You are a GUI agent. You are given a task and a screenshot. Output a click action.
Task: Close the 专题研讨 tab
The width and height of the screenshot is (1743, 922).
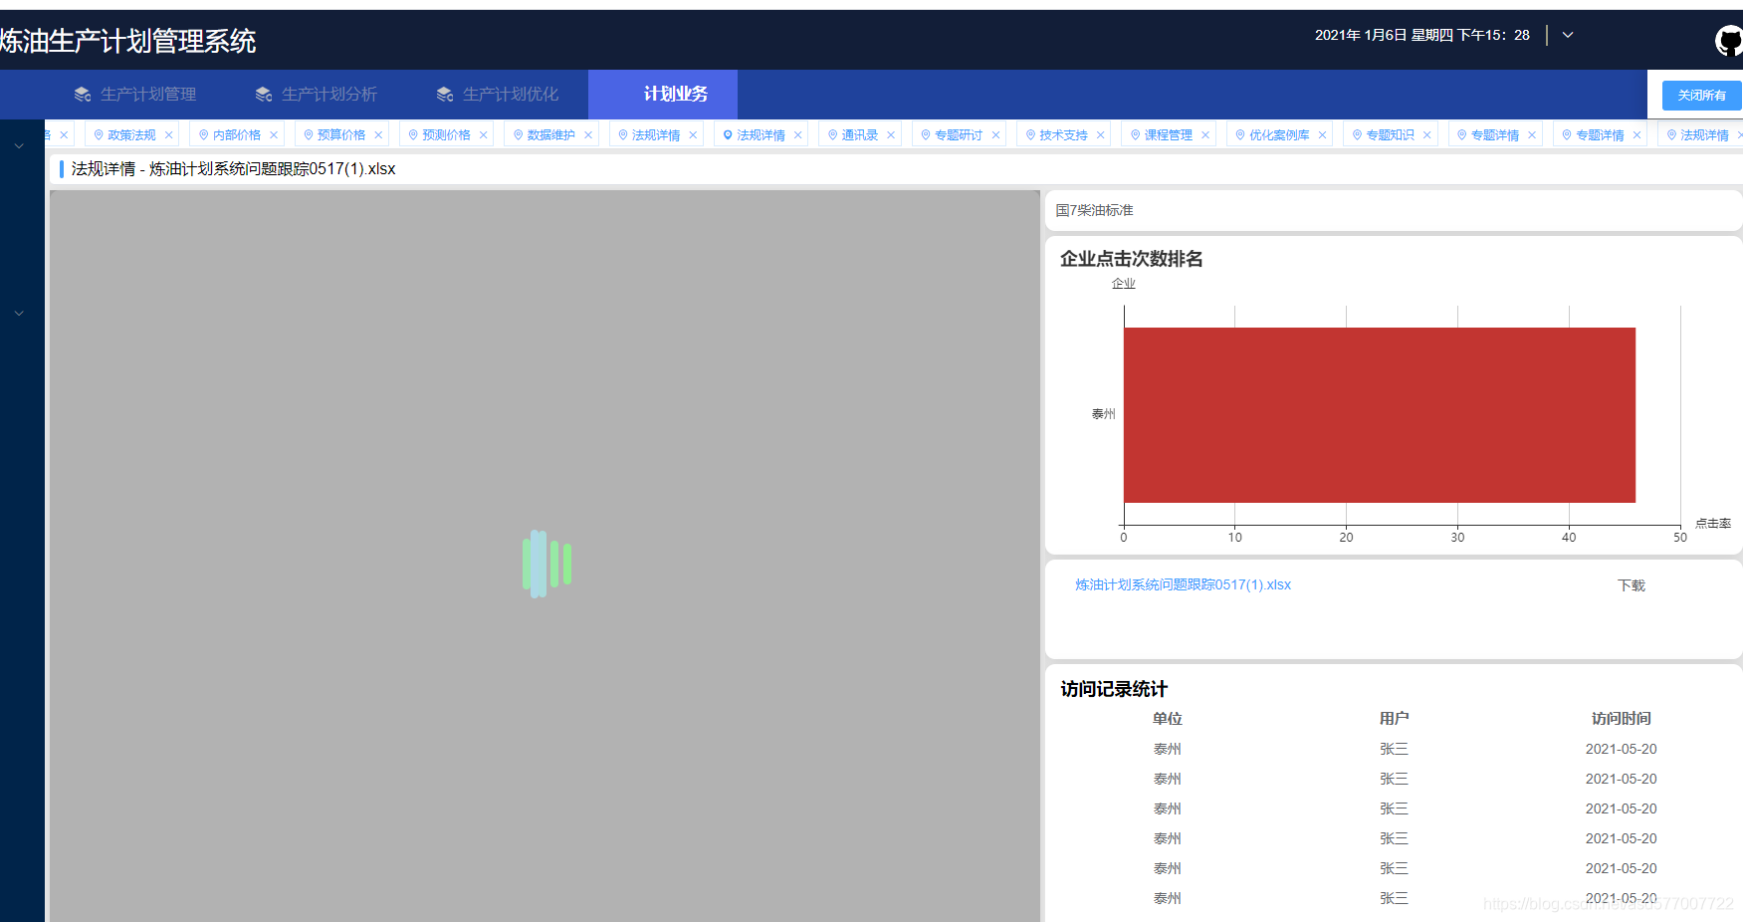[995, 135]
